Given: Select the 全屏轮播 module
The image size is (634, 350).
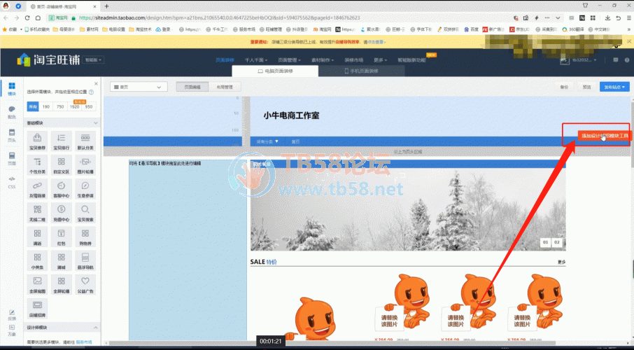Looking at the screenshot, I should tap(62, 284).
